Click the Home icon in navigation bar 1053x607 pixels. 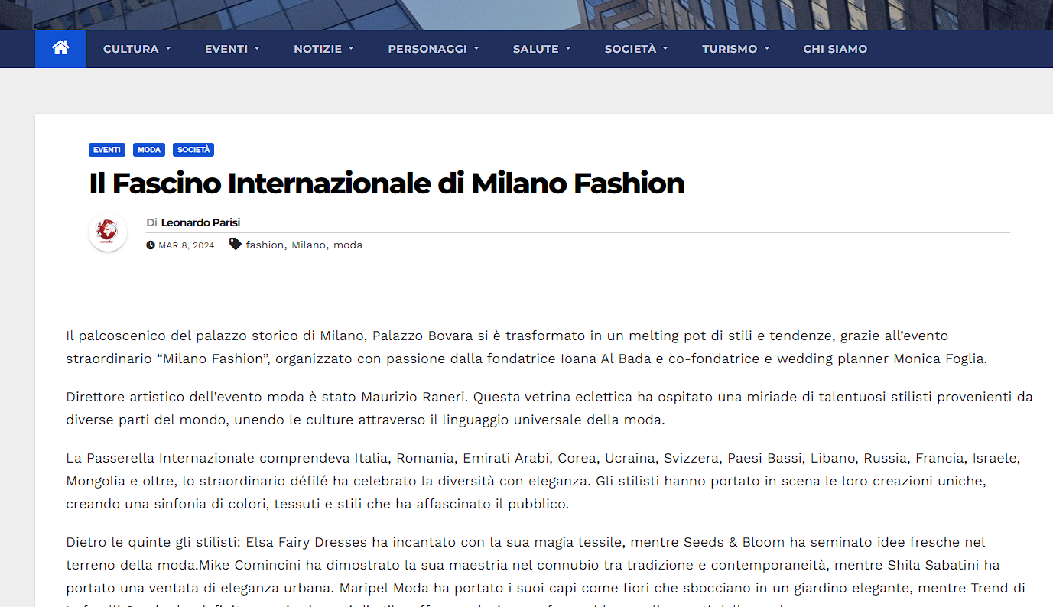point(60,48)
